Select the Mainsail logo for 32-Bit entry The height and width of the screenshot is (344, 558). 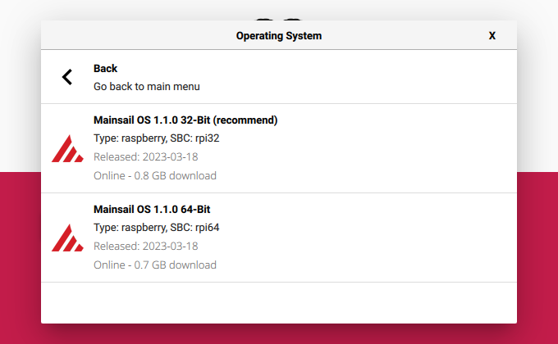pos(67,148)
